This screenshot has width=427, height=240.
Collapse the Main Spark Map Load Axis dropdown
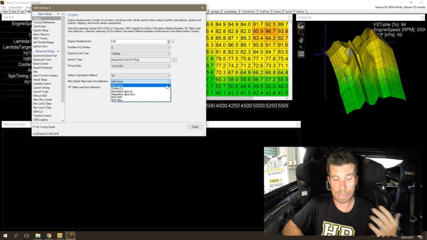[x=169, y=81]
